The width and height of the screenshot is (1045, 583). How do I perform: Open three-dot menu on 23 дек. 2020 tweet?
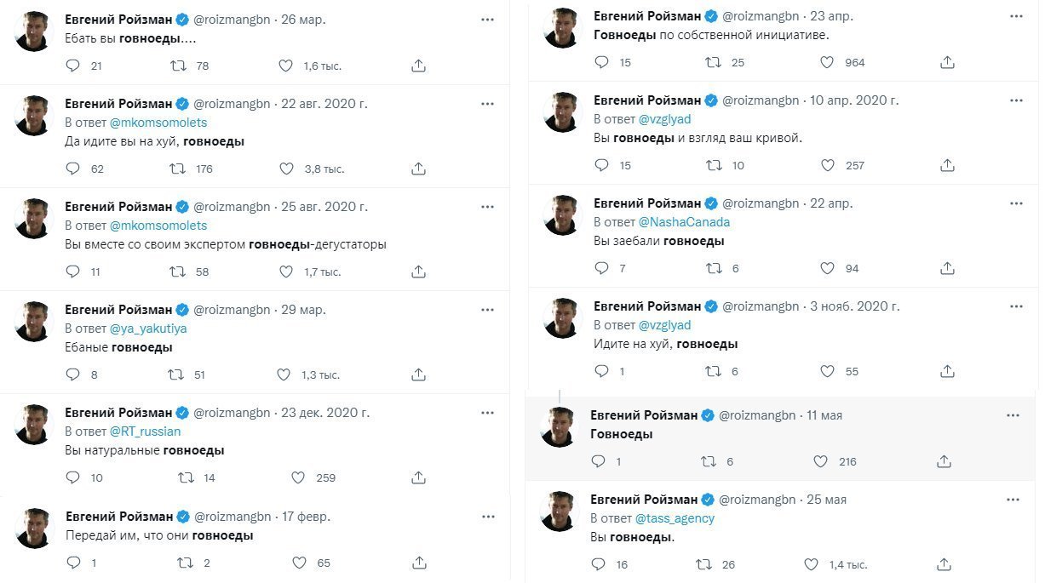pos(487,413)
